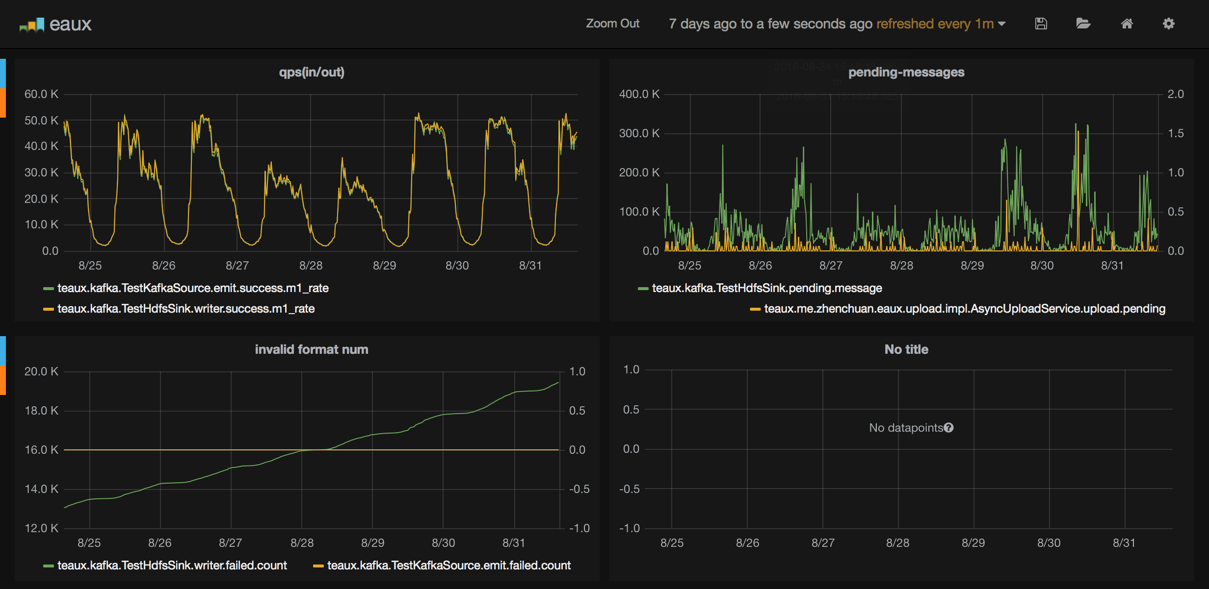Click the Grafana logo icon
1209x589 pixels.
click(32, 25)
